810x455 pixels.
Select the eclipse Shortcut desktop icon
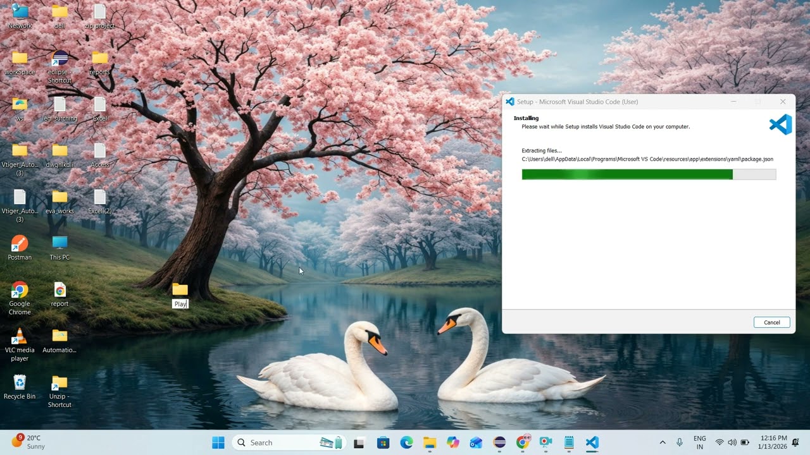pos(59,67)
